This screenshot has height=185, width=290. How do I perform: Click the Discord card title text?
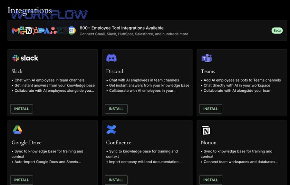pos(115,71)
